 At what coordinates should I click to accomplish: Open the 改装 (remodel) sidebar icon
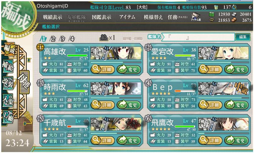8,83
